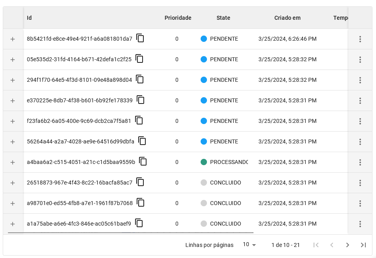Click the State column header
This screenshot has height=258, width=376.
tap(223, 18)
